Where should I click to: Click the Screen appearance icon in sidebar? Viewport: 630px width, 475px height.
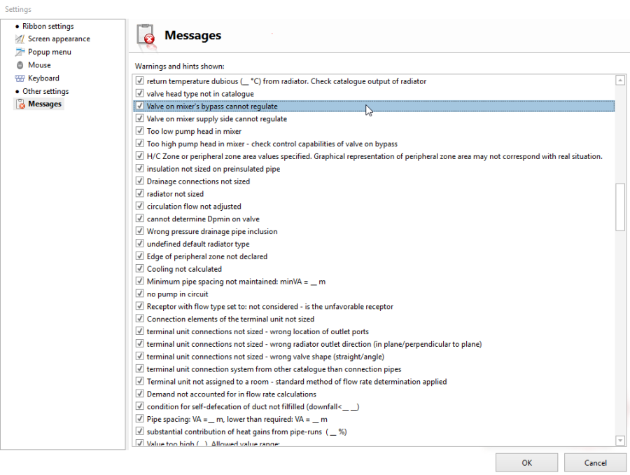[20, 39]
